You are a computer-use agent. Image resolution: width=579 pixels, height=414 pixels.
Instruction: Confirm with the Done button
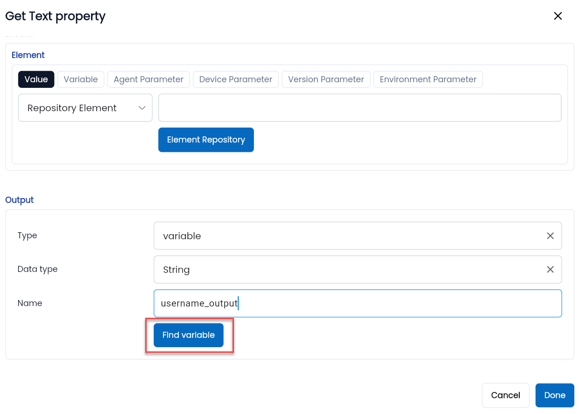tap(555, 395)
